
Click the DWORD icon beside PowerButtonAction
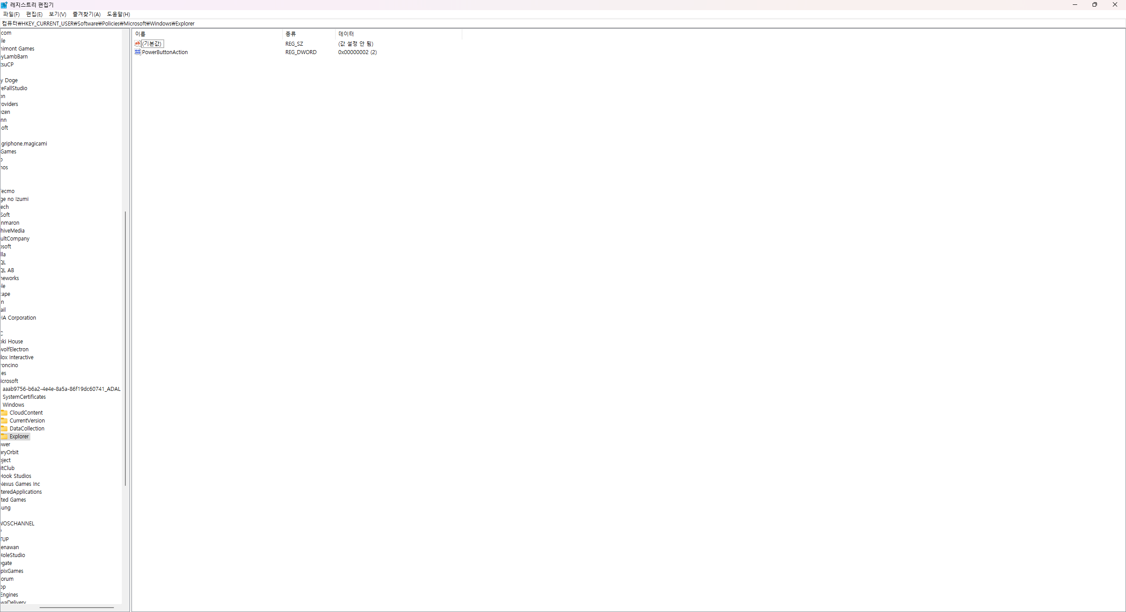click(137, 52)
